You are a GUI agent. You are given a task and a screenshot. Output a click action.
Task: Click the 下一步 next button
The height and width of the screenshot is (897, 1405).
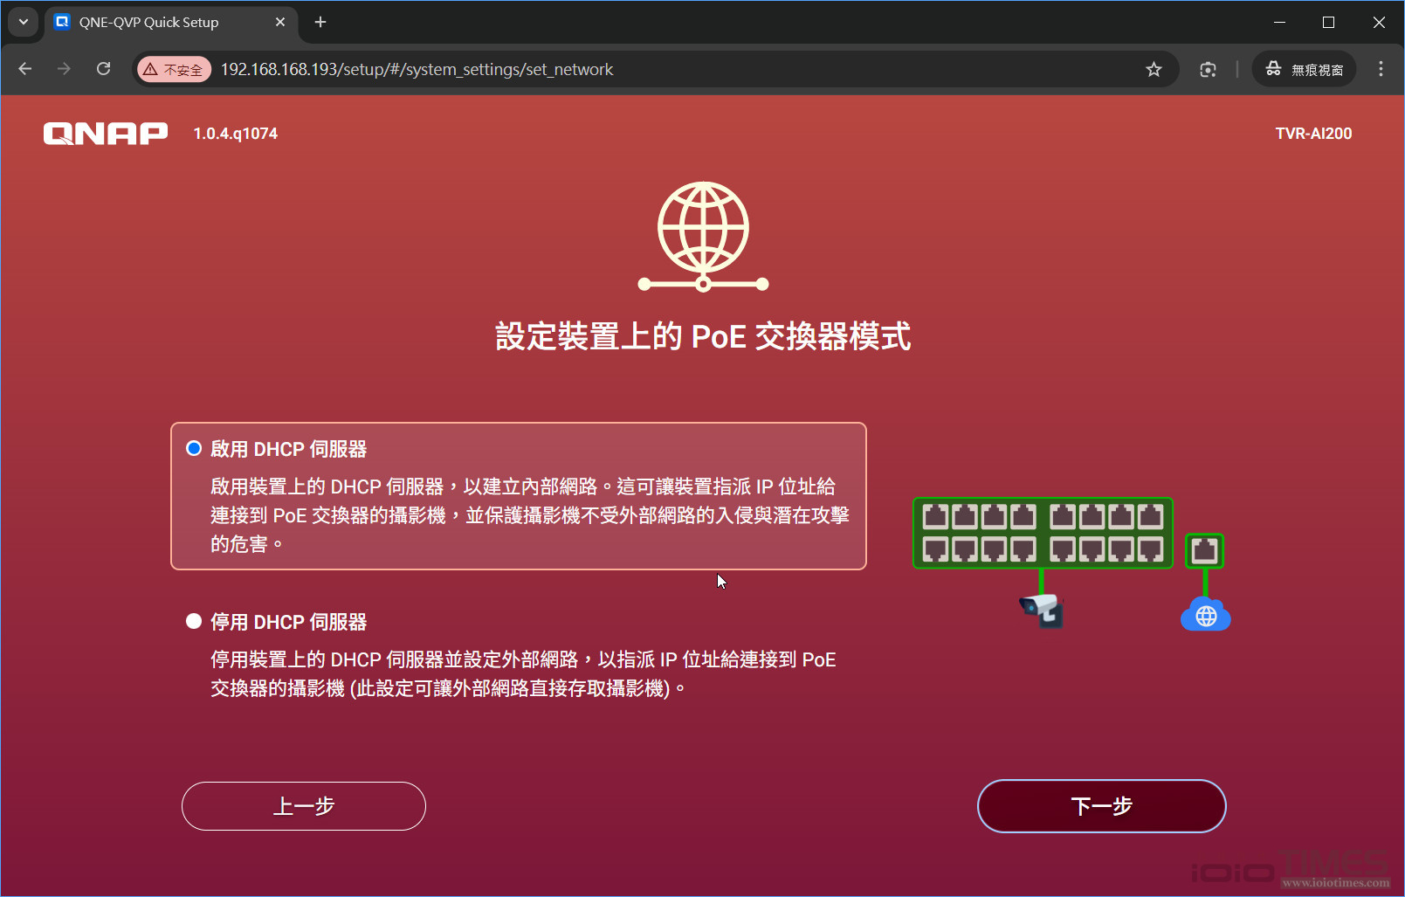point(1100,806)
